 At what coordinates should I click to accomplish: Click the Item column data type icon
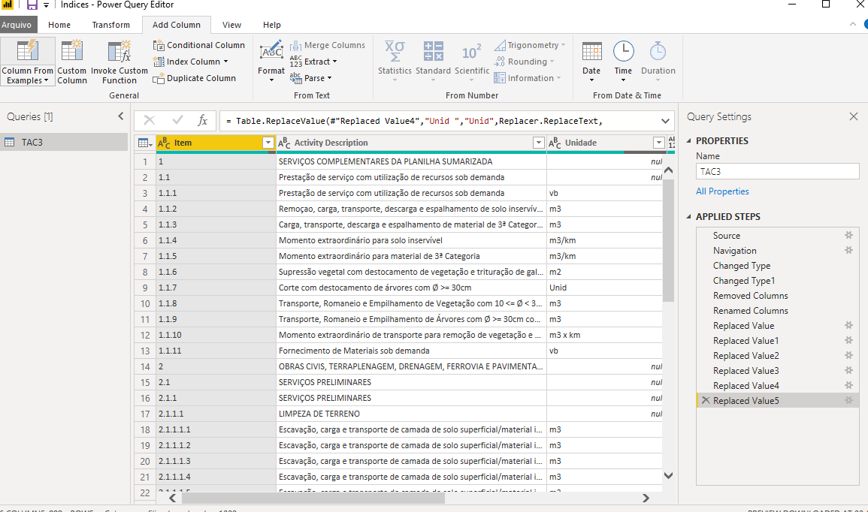click(165, 143)
